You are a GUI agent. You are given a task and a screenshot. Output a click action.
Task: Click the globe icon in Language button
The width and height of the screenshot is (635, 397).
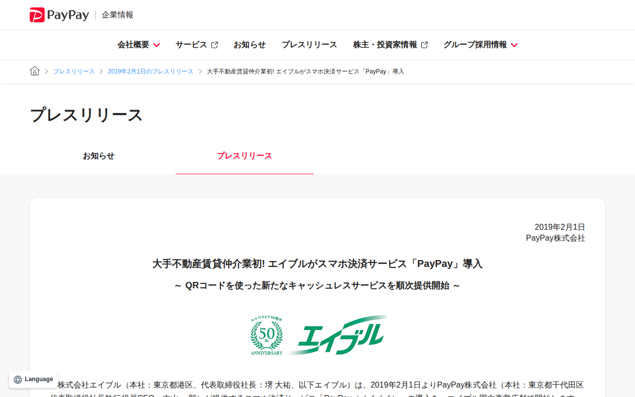click(x=18, y=380)
